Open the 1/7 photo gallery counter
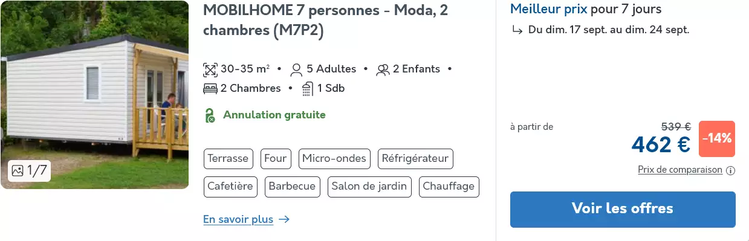Screen dimensions: 749x241 click(x=29, y=171)
